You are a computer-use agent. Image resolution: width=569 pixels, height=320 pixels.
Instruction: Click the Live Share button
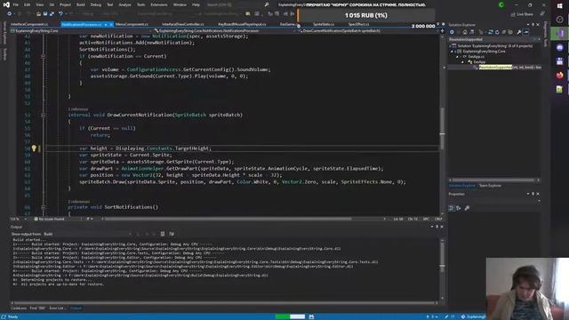point(522,14)
